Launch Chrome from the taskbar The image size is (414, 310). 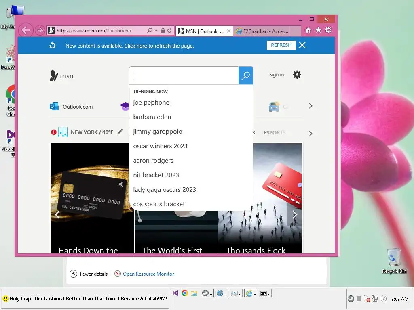pos(184,293)
